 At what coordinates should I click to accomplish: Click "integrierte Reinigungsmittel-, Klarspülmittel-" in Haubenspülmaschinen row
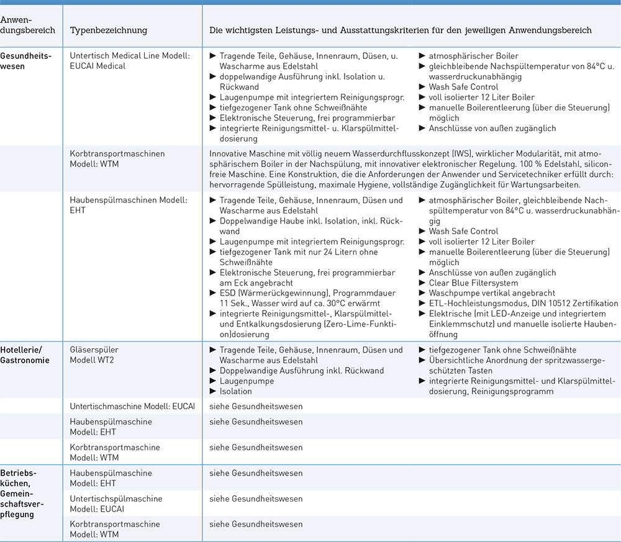306,314
